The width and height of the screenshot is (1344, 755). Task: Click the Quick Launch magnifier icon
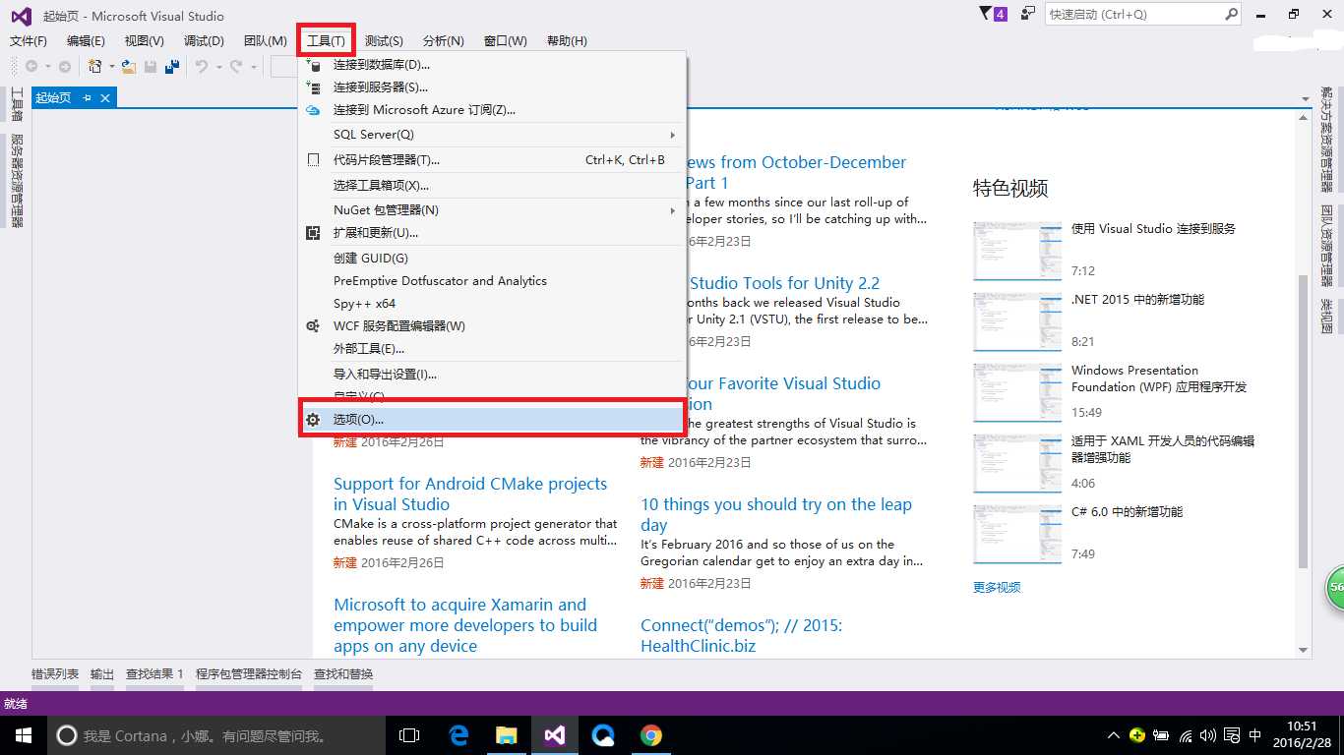tap(1231, 14)
